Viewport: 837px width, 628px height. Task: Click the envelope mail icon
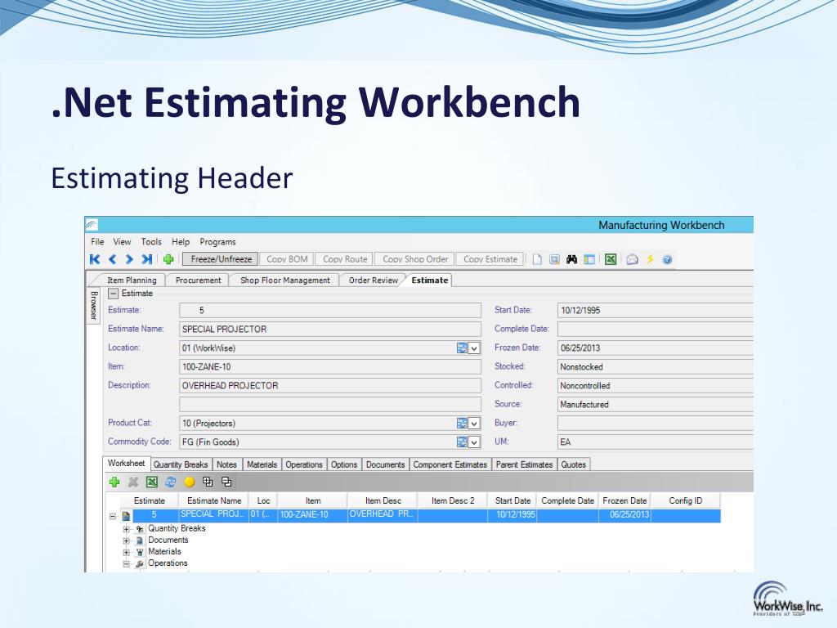632,259
